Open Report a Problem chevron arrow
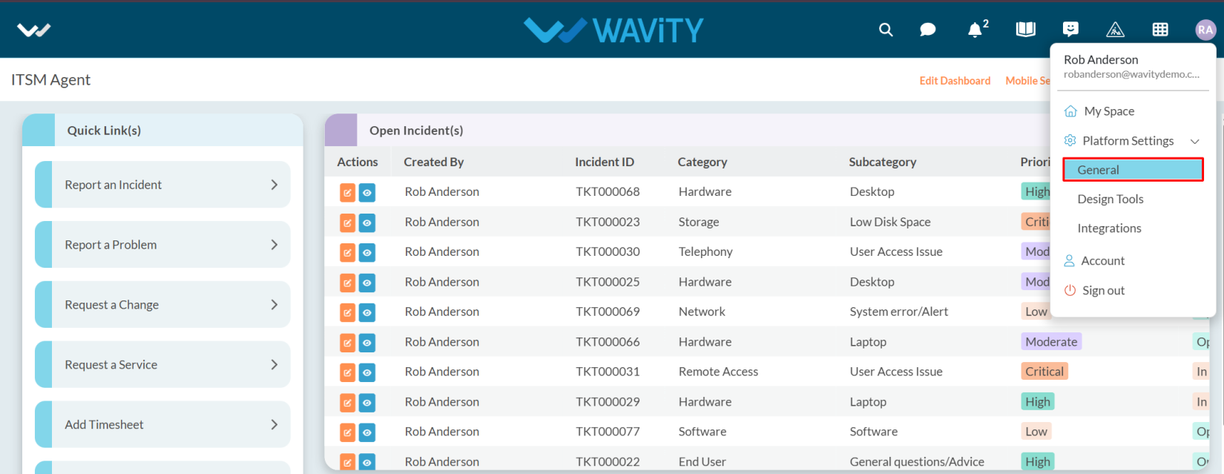Image resolution: width=1224 pixels, height=474 pixels. click(x=274, y=245)
